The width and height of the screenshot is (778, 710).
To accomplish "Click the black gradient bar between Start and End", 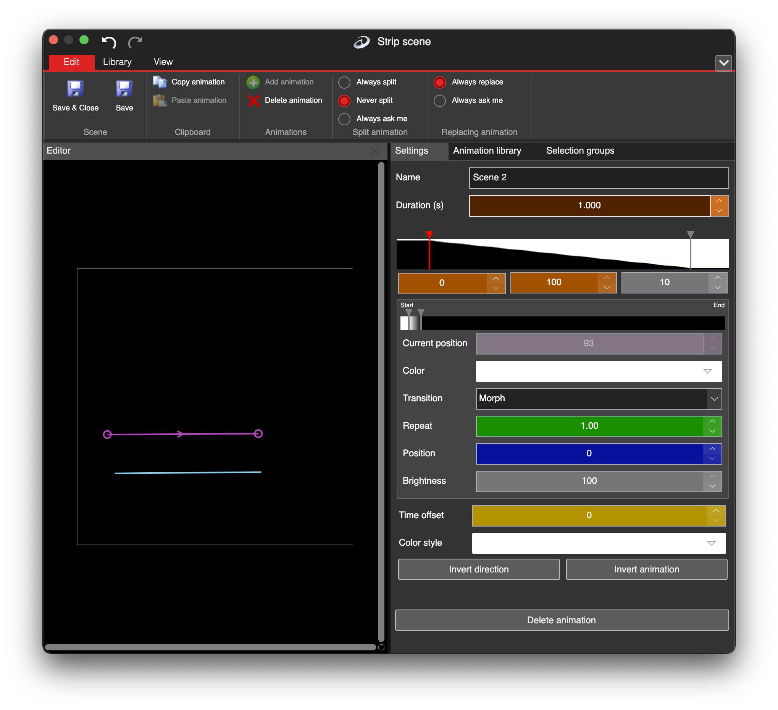I will 563,323.
